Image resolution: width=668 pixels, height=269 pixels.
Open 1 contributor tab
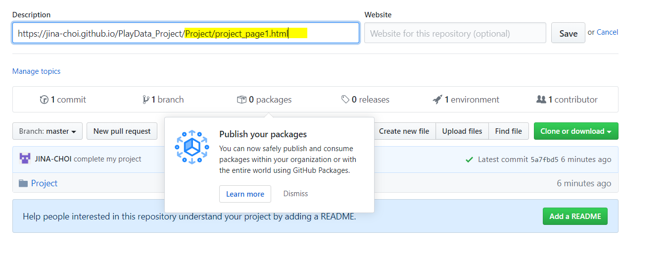pos(567,100)
